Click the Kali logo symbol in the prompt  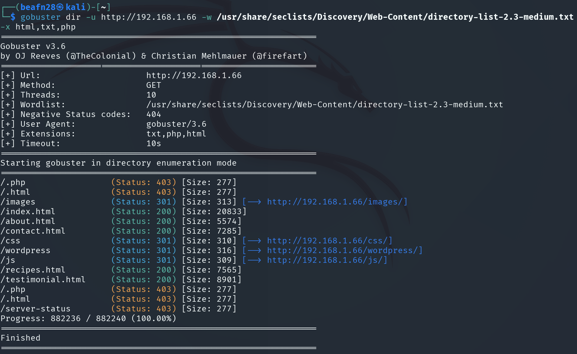60,7
